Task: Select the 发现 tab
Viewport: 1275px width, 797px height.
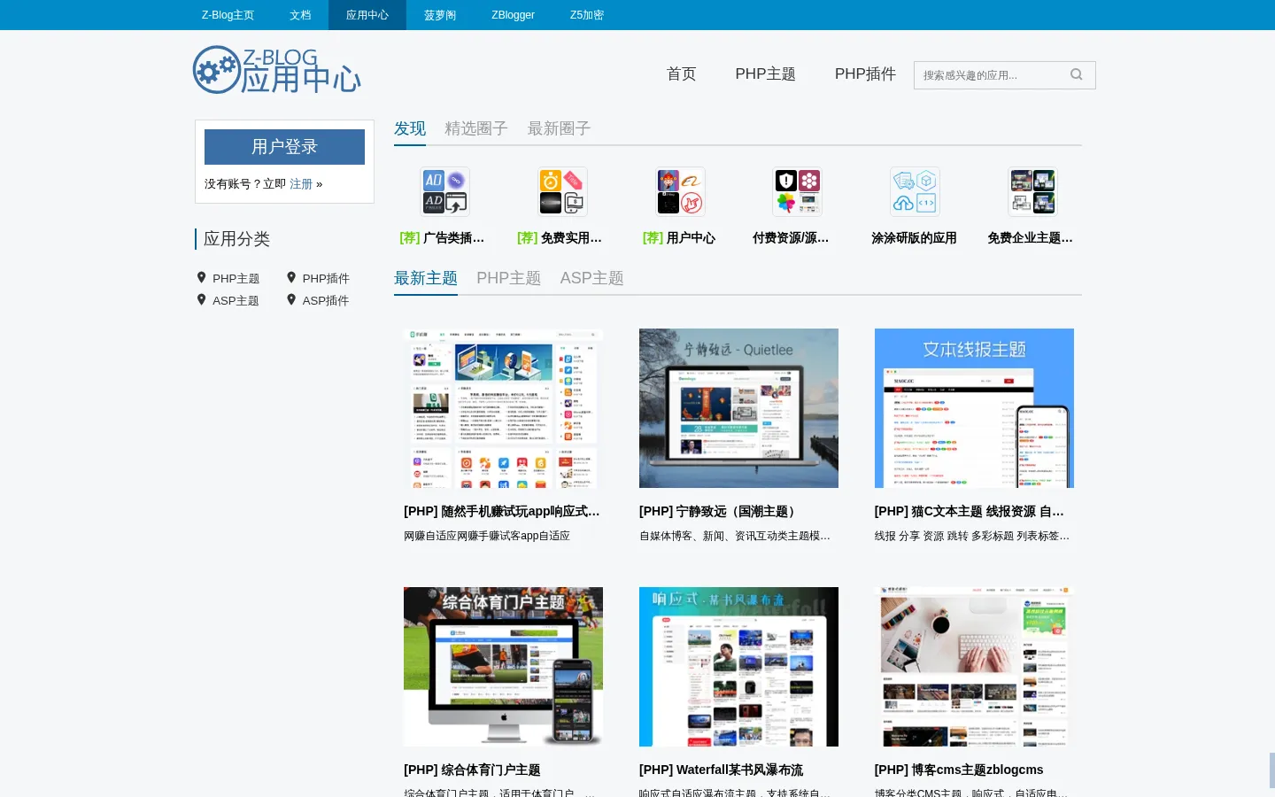Action: [410, 128]
